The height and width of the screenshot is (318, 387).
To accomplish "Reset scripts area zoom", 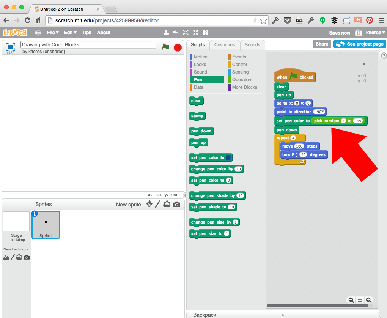I will 360,300.
